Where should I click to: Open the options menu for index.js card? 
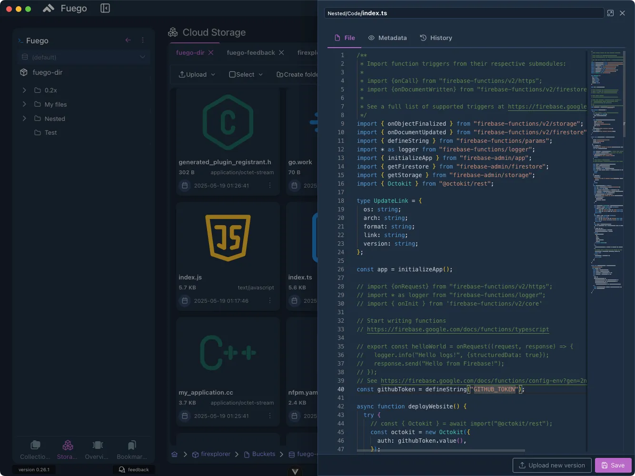270,301
